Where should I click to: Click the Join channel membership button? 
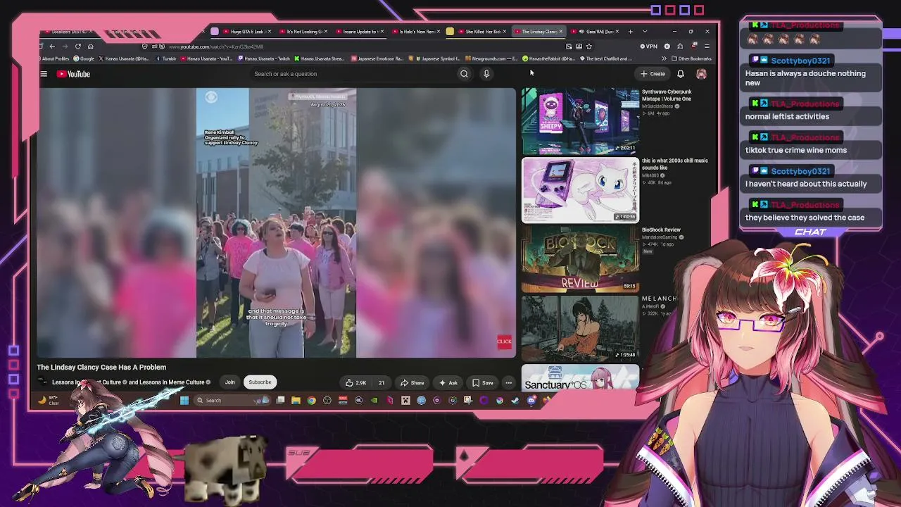(x=229, y=382)
